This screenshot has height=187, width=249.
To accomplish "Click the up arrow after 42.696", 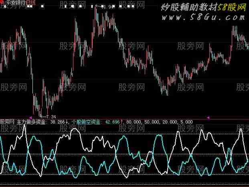I will 121,121.
